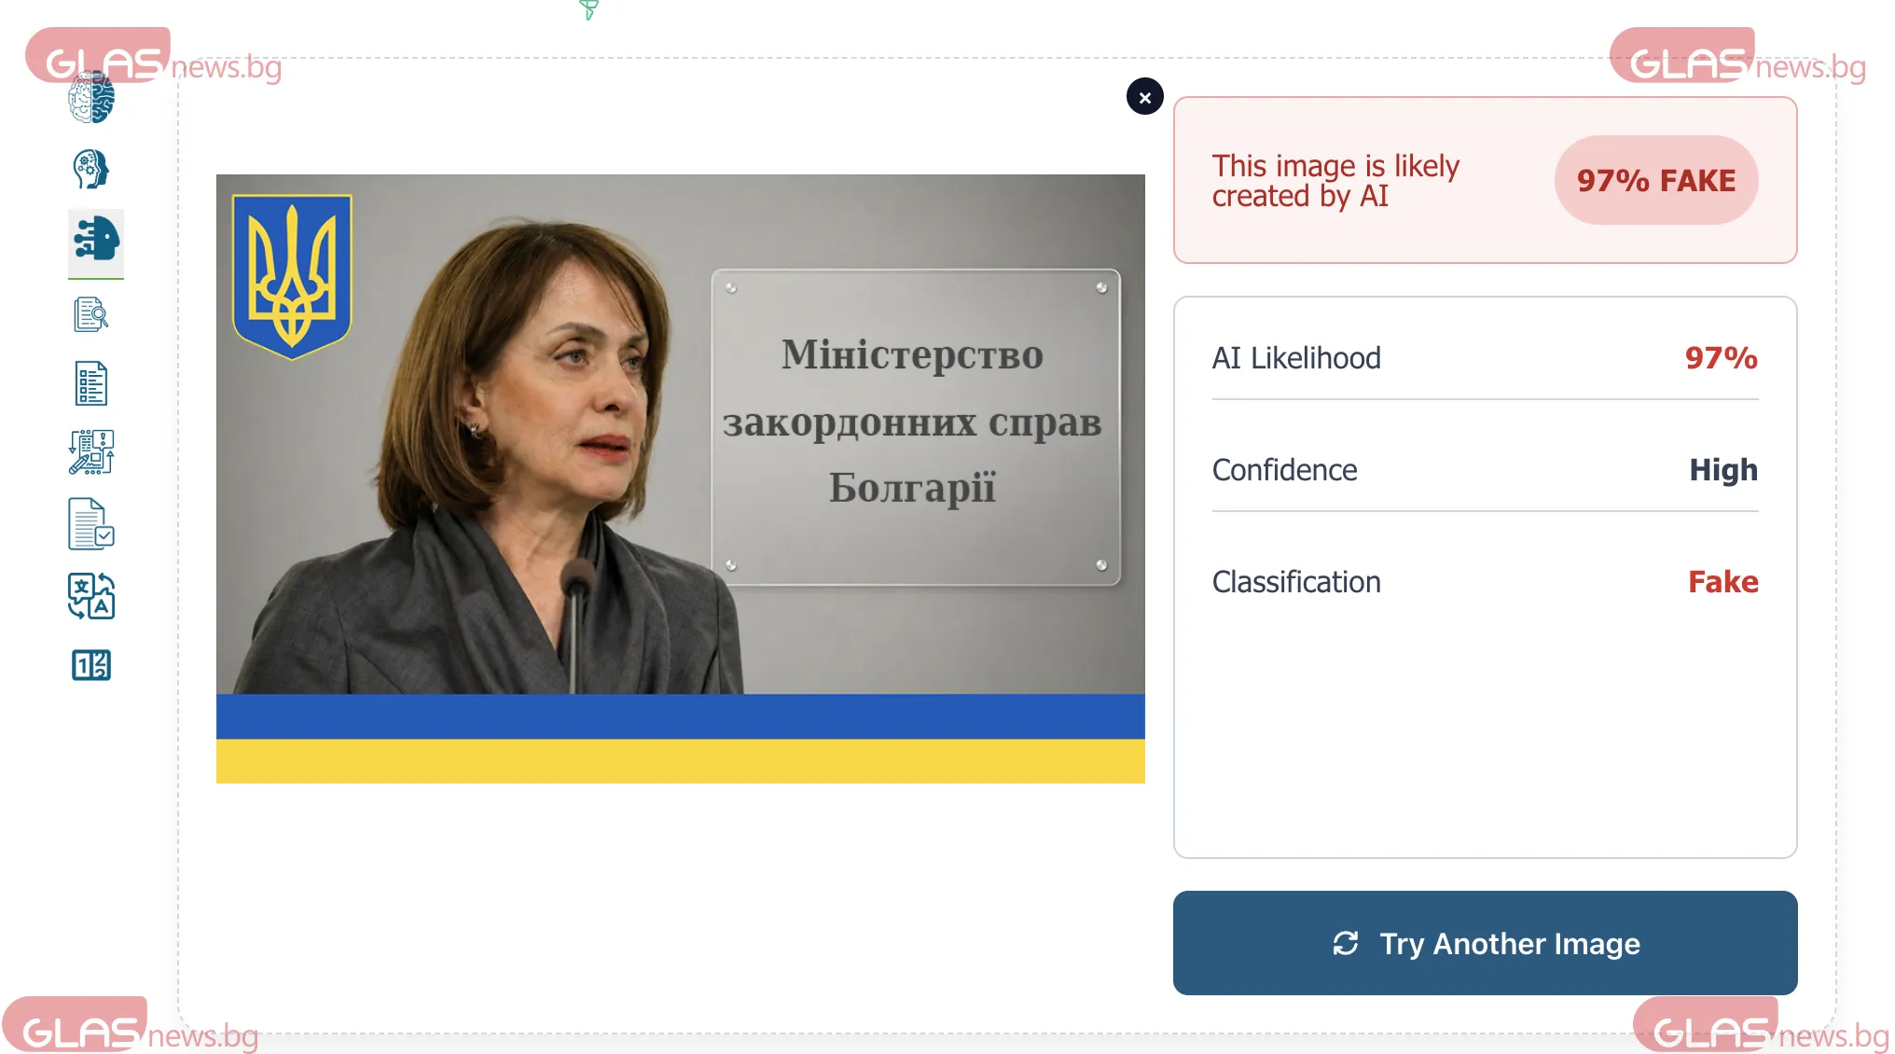This screenshot has height=1054, width=1895.
Task: Click the Classification Fake result value
Action: pos(1722,582)
